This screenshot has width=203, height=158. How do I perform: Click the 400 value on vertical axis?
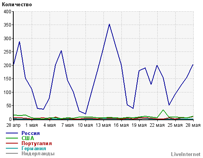(7, 12)
